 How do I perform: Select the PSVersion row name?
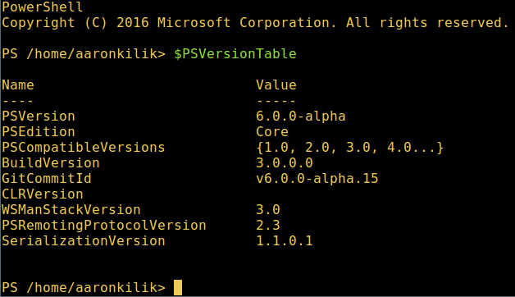[39, 117]
